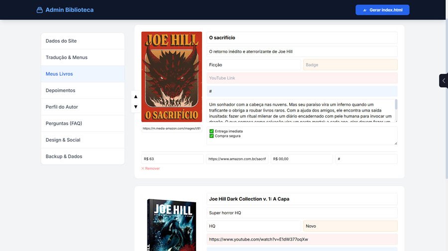Edit the R$ 00,00 price field
This screenshot has height=251, width=448.
pyautogui.click(x=302, y=159)
